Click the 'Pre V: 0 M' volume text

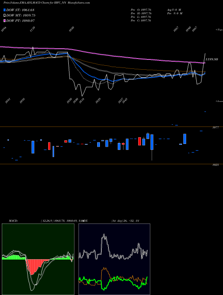click(175, 13)
